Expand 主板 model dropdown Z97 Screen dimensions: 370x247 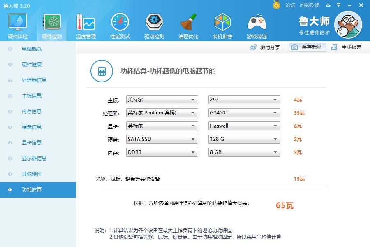click(x=244, y=100)
